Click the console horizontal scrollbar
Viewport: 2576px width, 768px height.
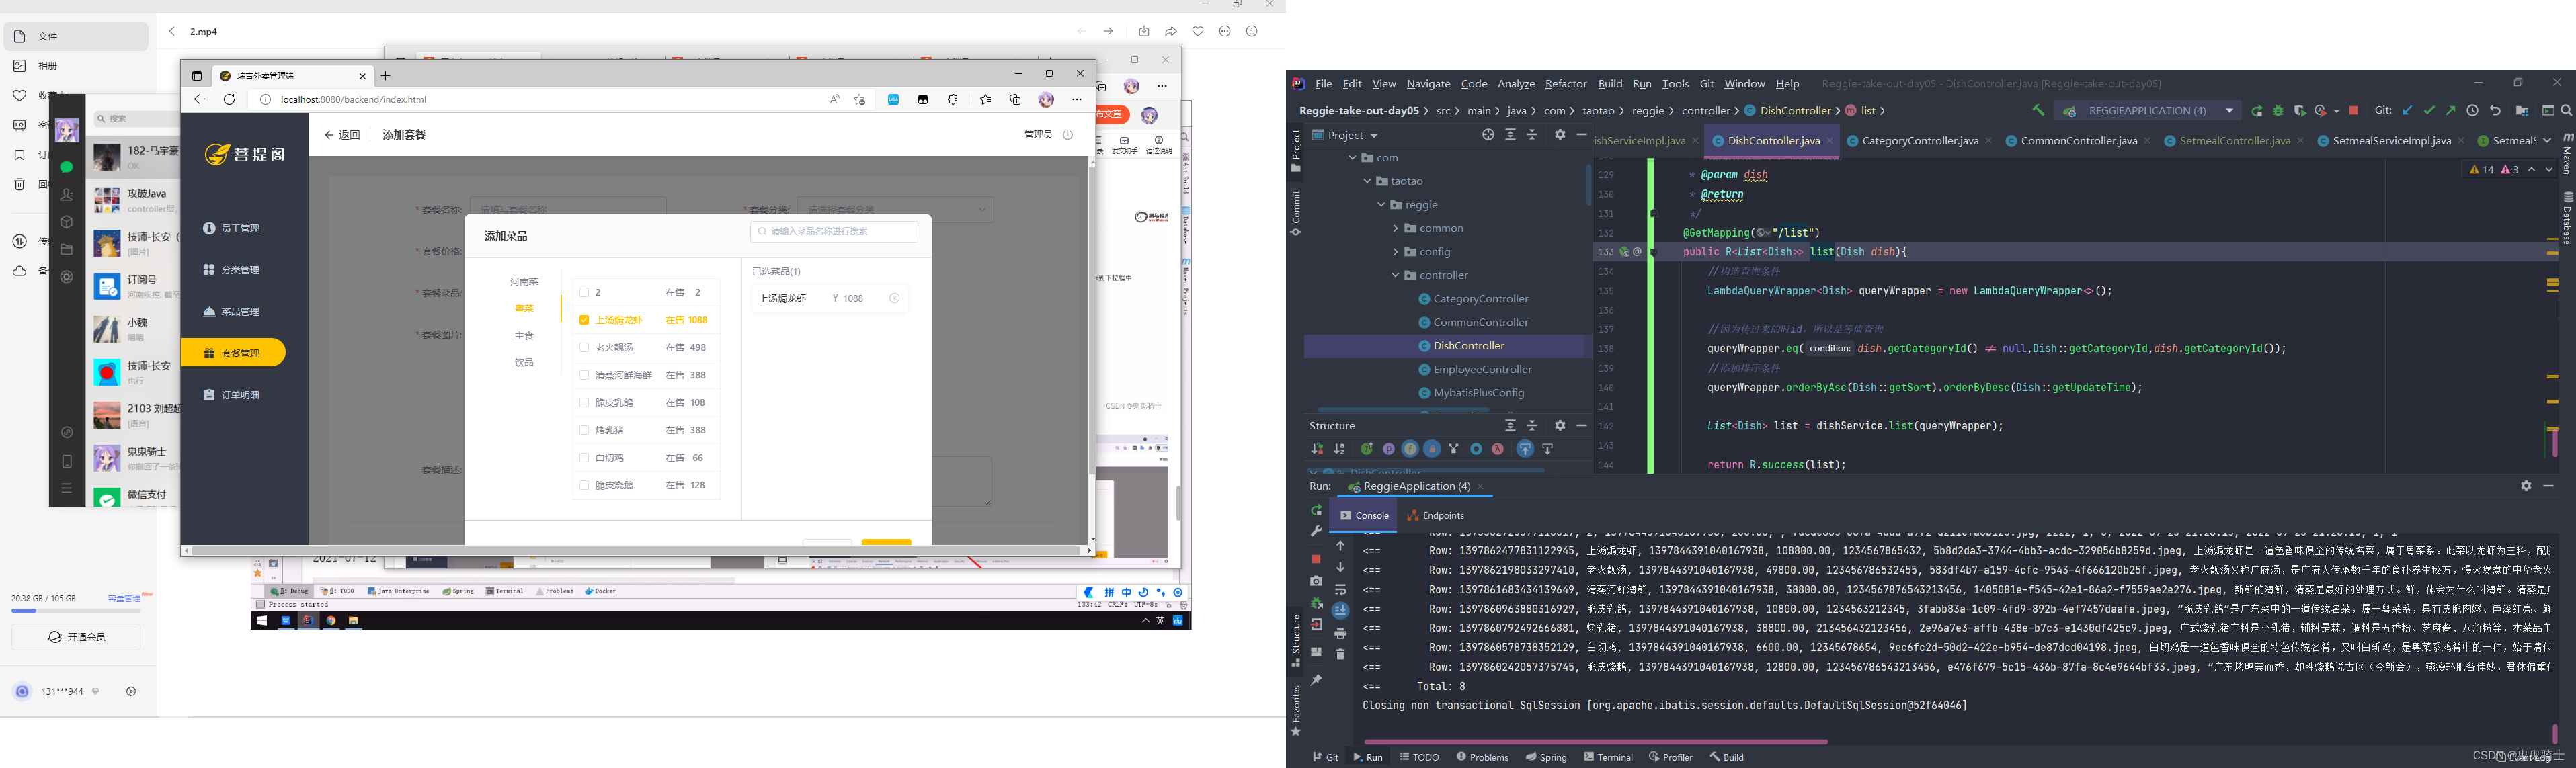coord(1595,742)
